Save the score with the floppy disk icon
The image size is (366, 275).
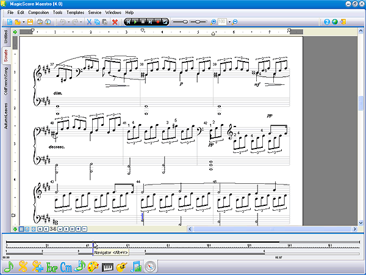30,22
